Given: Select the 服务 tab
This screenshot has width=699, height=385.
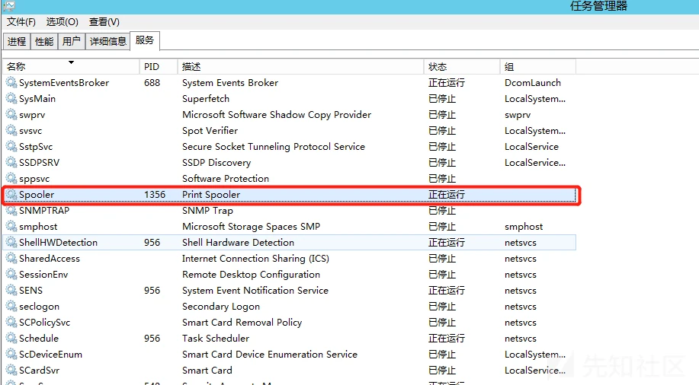Looking at the screenshot, I should point(144,40).
